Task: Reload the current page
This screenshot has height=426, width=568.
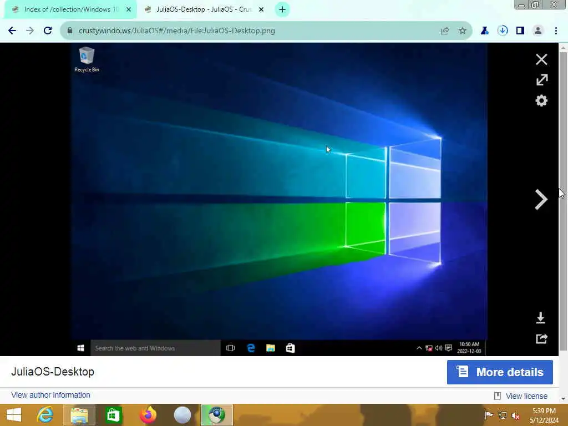Action: coord(48,31)
